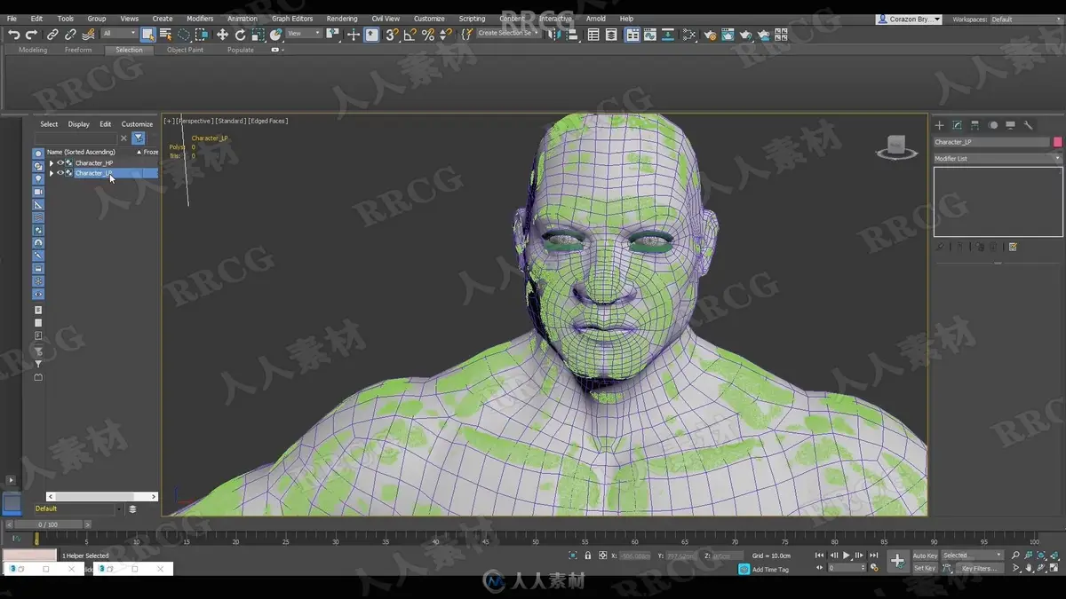
Task: Click the Set Key button
Action: click(x=925, y=568)
